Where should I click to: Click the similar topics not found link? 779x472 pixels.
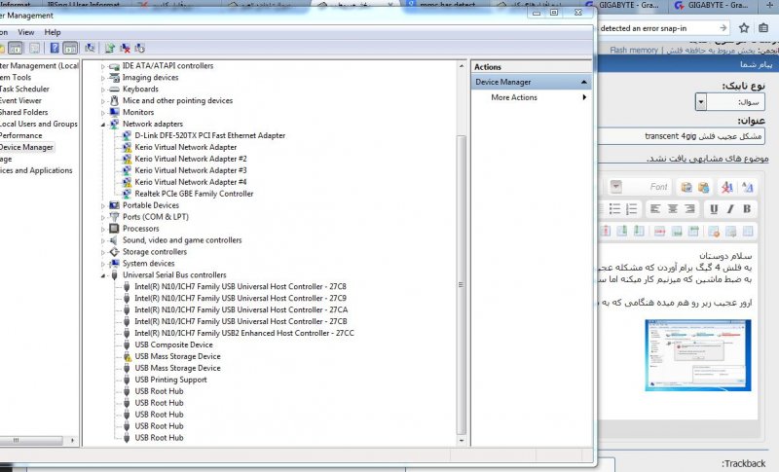coord(708,159)
